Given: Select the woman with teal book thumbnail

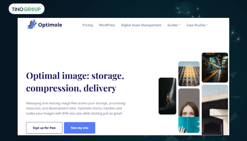Looking at the screenshot, I should click(189, 111).
